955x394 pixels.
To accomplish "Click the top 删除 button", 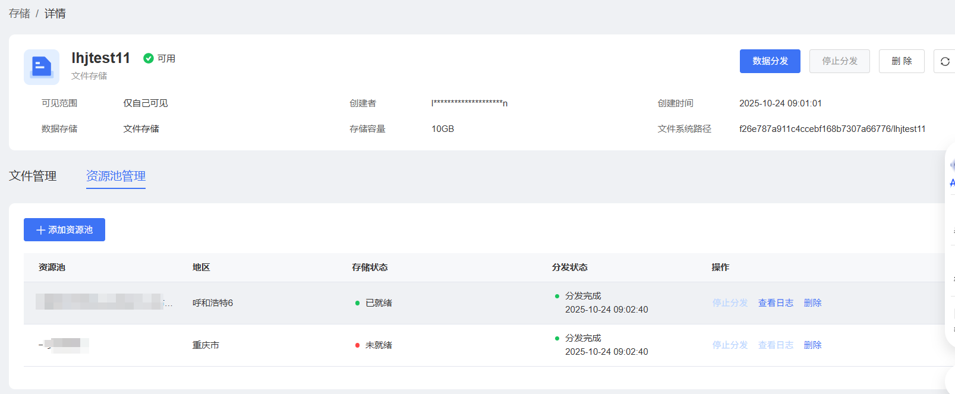I will (x=901, y=61).
